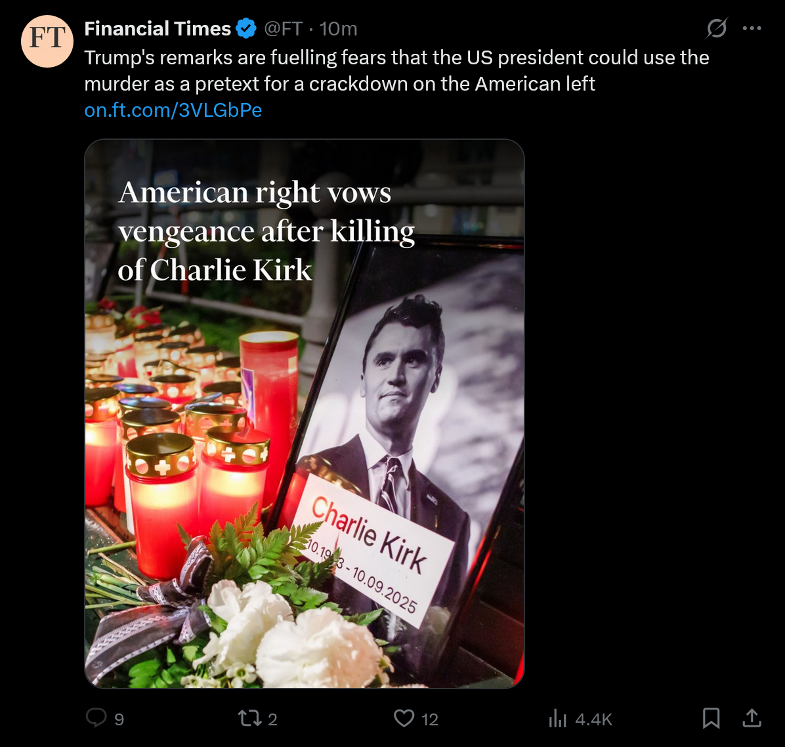Click the like count of 12

coord(430,719)
